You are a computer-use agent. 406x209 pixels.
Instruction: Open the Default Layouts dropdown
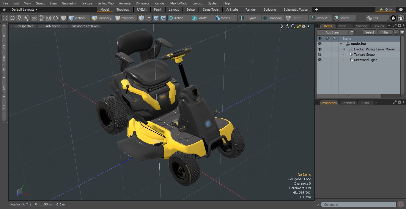tap(24, 9)
